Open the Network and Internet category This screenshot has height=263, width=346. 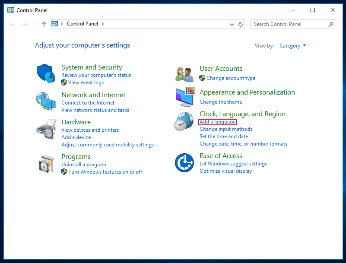93,95
